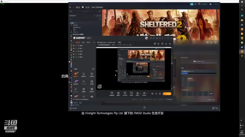
Task: Toggle visibility of the 窗口 1 source
Action: tap(73, 48)
